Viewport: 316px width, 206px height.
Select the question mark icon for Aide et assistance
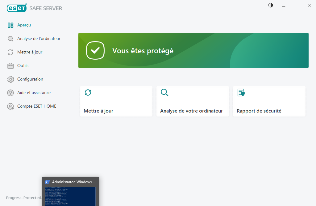(x=10, y=93)
